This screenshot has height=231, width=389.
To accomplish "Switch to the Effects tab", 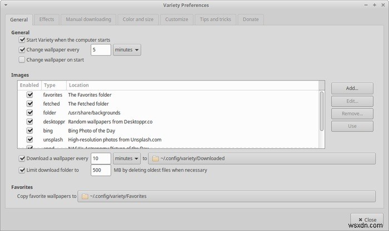I will 47,19.
